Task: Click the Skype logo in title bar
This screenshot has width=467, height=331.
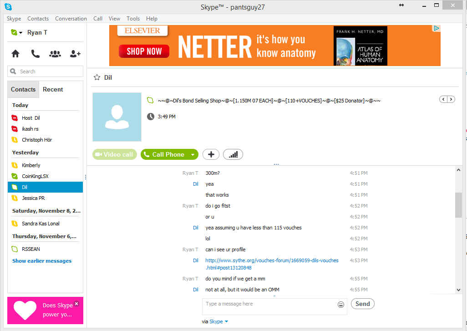Action: click(8, 6)
